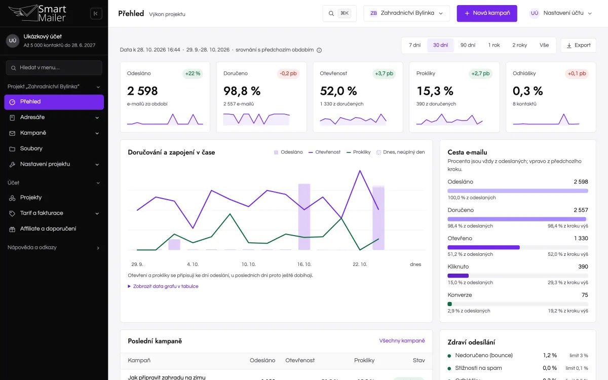608x380 pixels.
Task: Collapse the Projekt „Zahradnictví Bylinka" section
Action: (x=54, y=87)
